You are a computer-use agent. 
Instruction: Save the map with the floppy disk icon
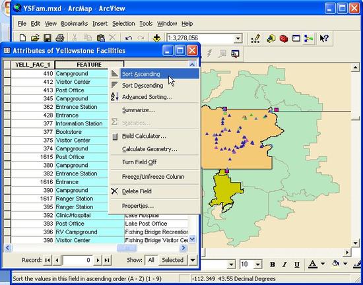48,38
